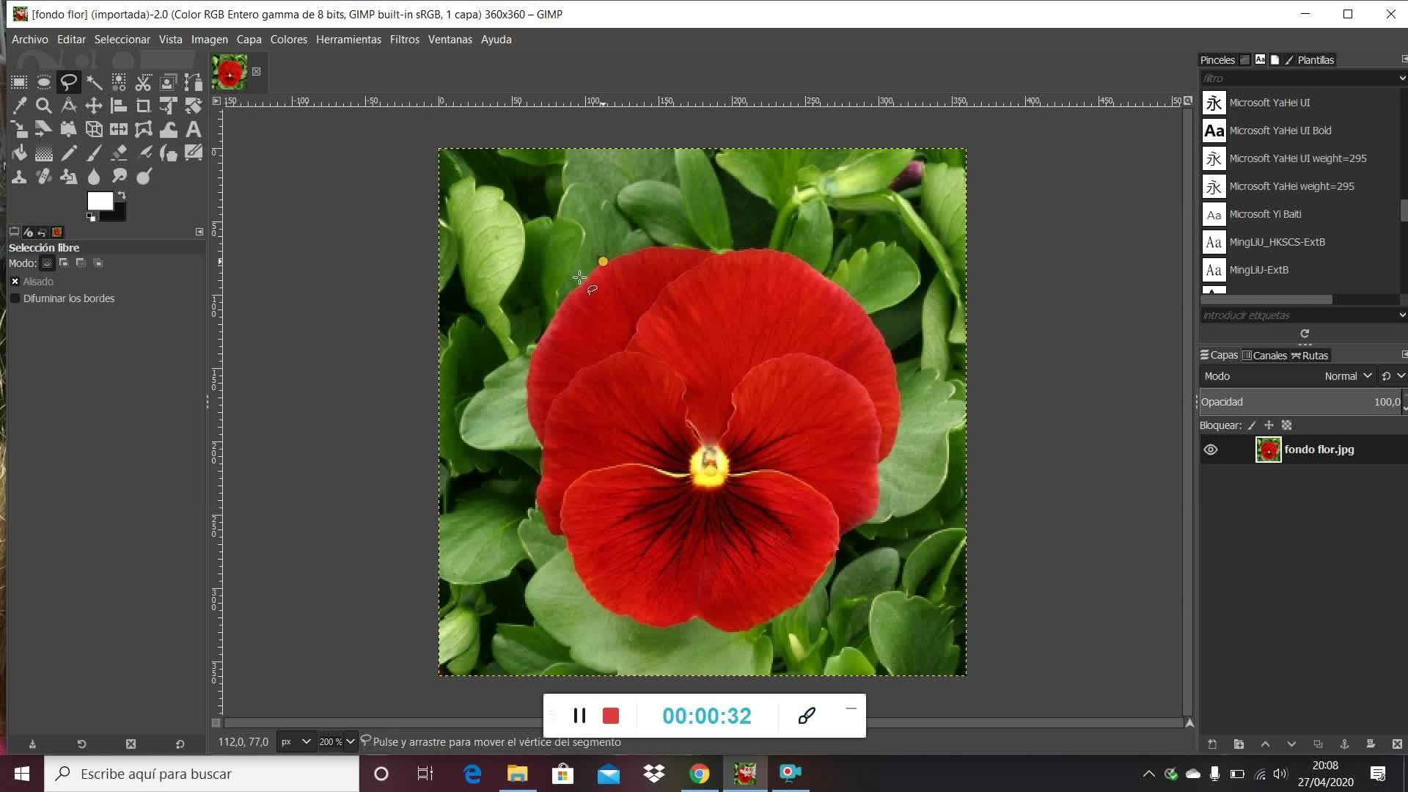
Task: Open the Filtros menu
Action: point(404,40)
